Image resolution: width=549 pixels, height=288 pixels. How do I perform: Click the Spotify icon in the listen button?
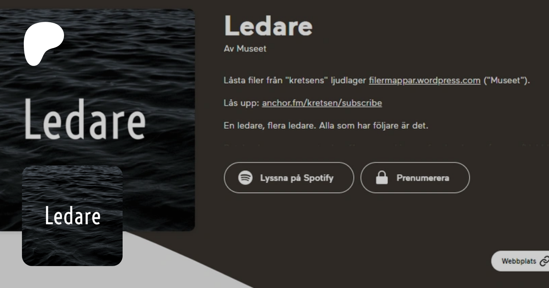tap(245, 178)
